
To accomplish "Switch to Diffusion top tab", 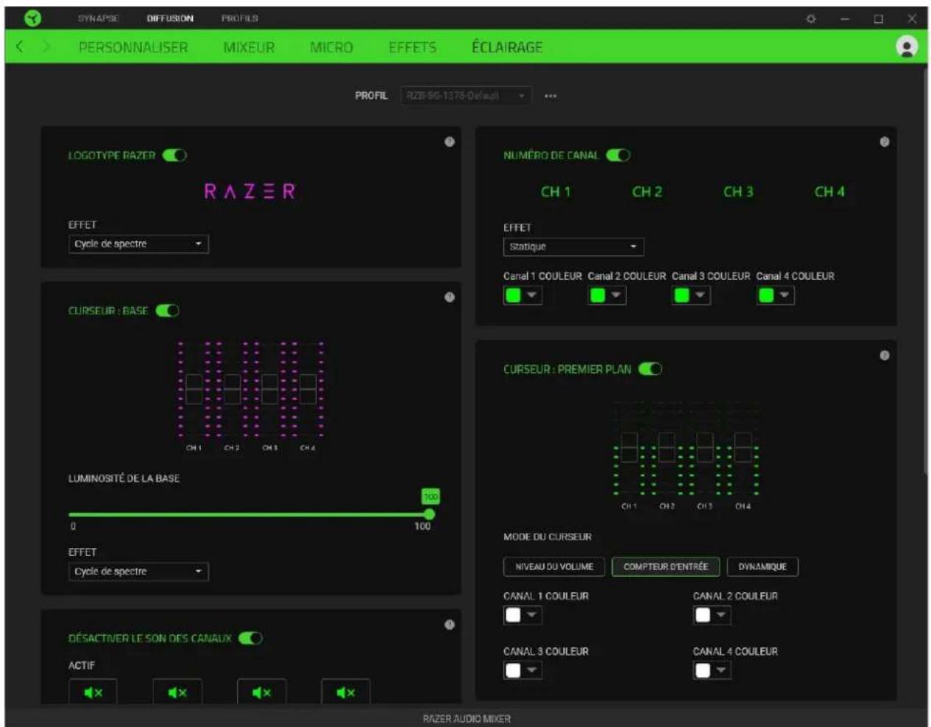I will click(x=170, y=18).
